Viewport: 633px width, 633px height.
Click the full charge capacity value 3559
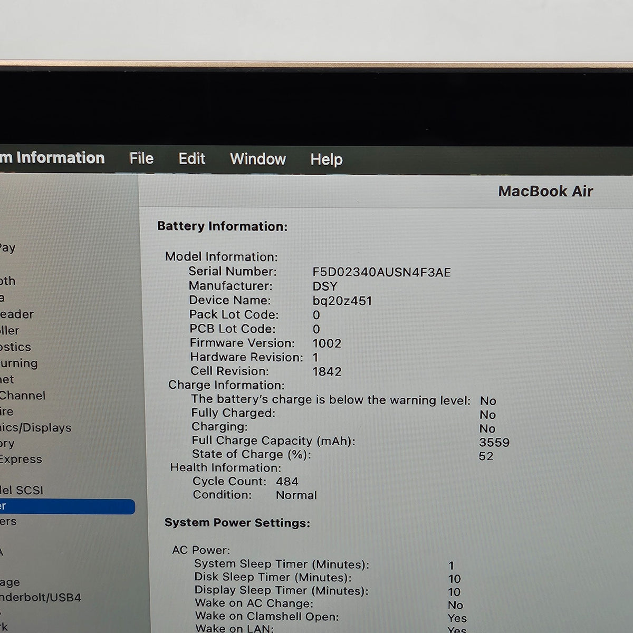coord(494,443)
